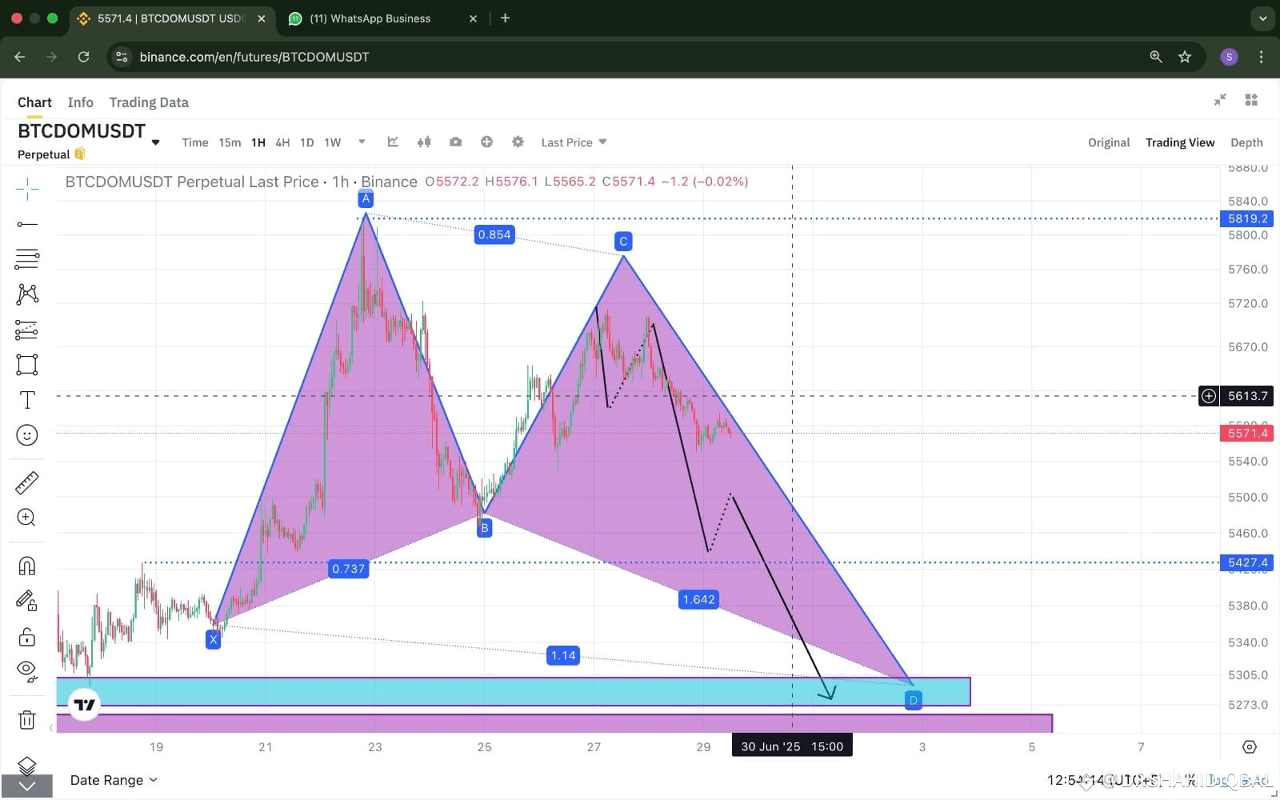Bookmark this page with star icon

click(1185, 57)
